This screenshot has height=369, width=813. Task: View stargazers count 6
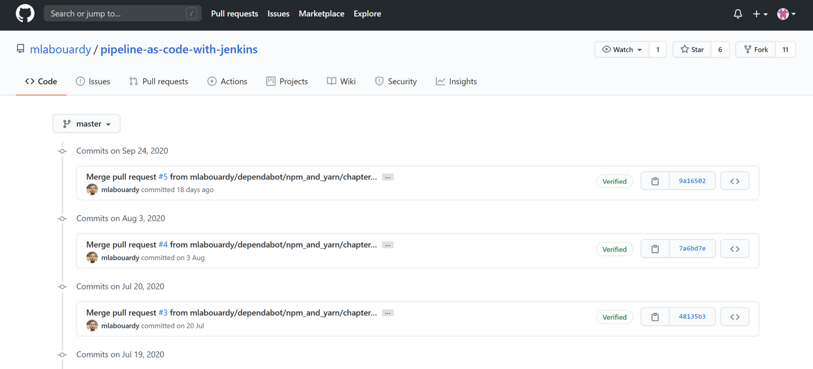[x=720, y=50]
